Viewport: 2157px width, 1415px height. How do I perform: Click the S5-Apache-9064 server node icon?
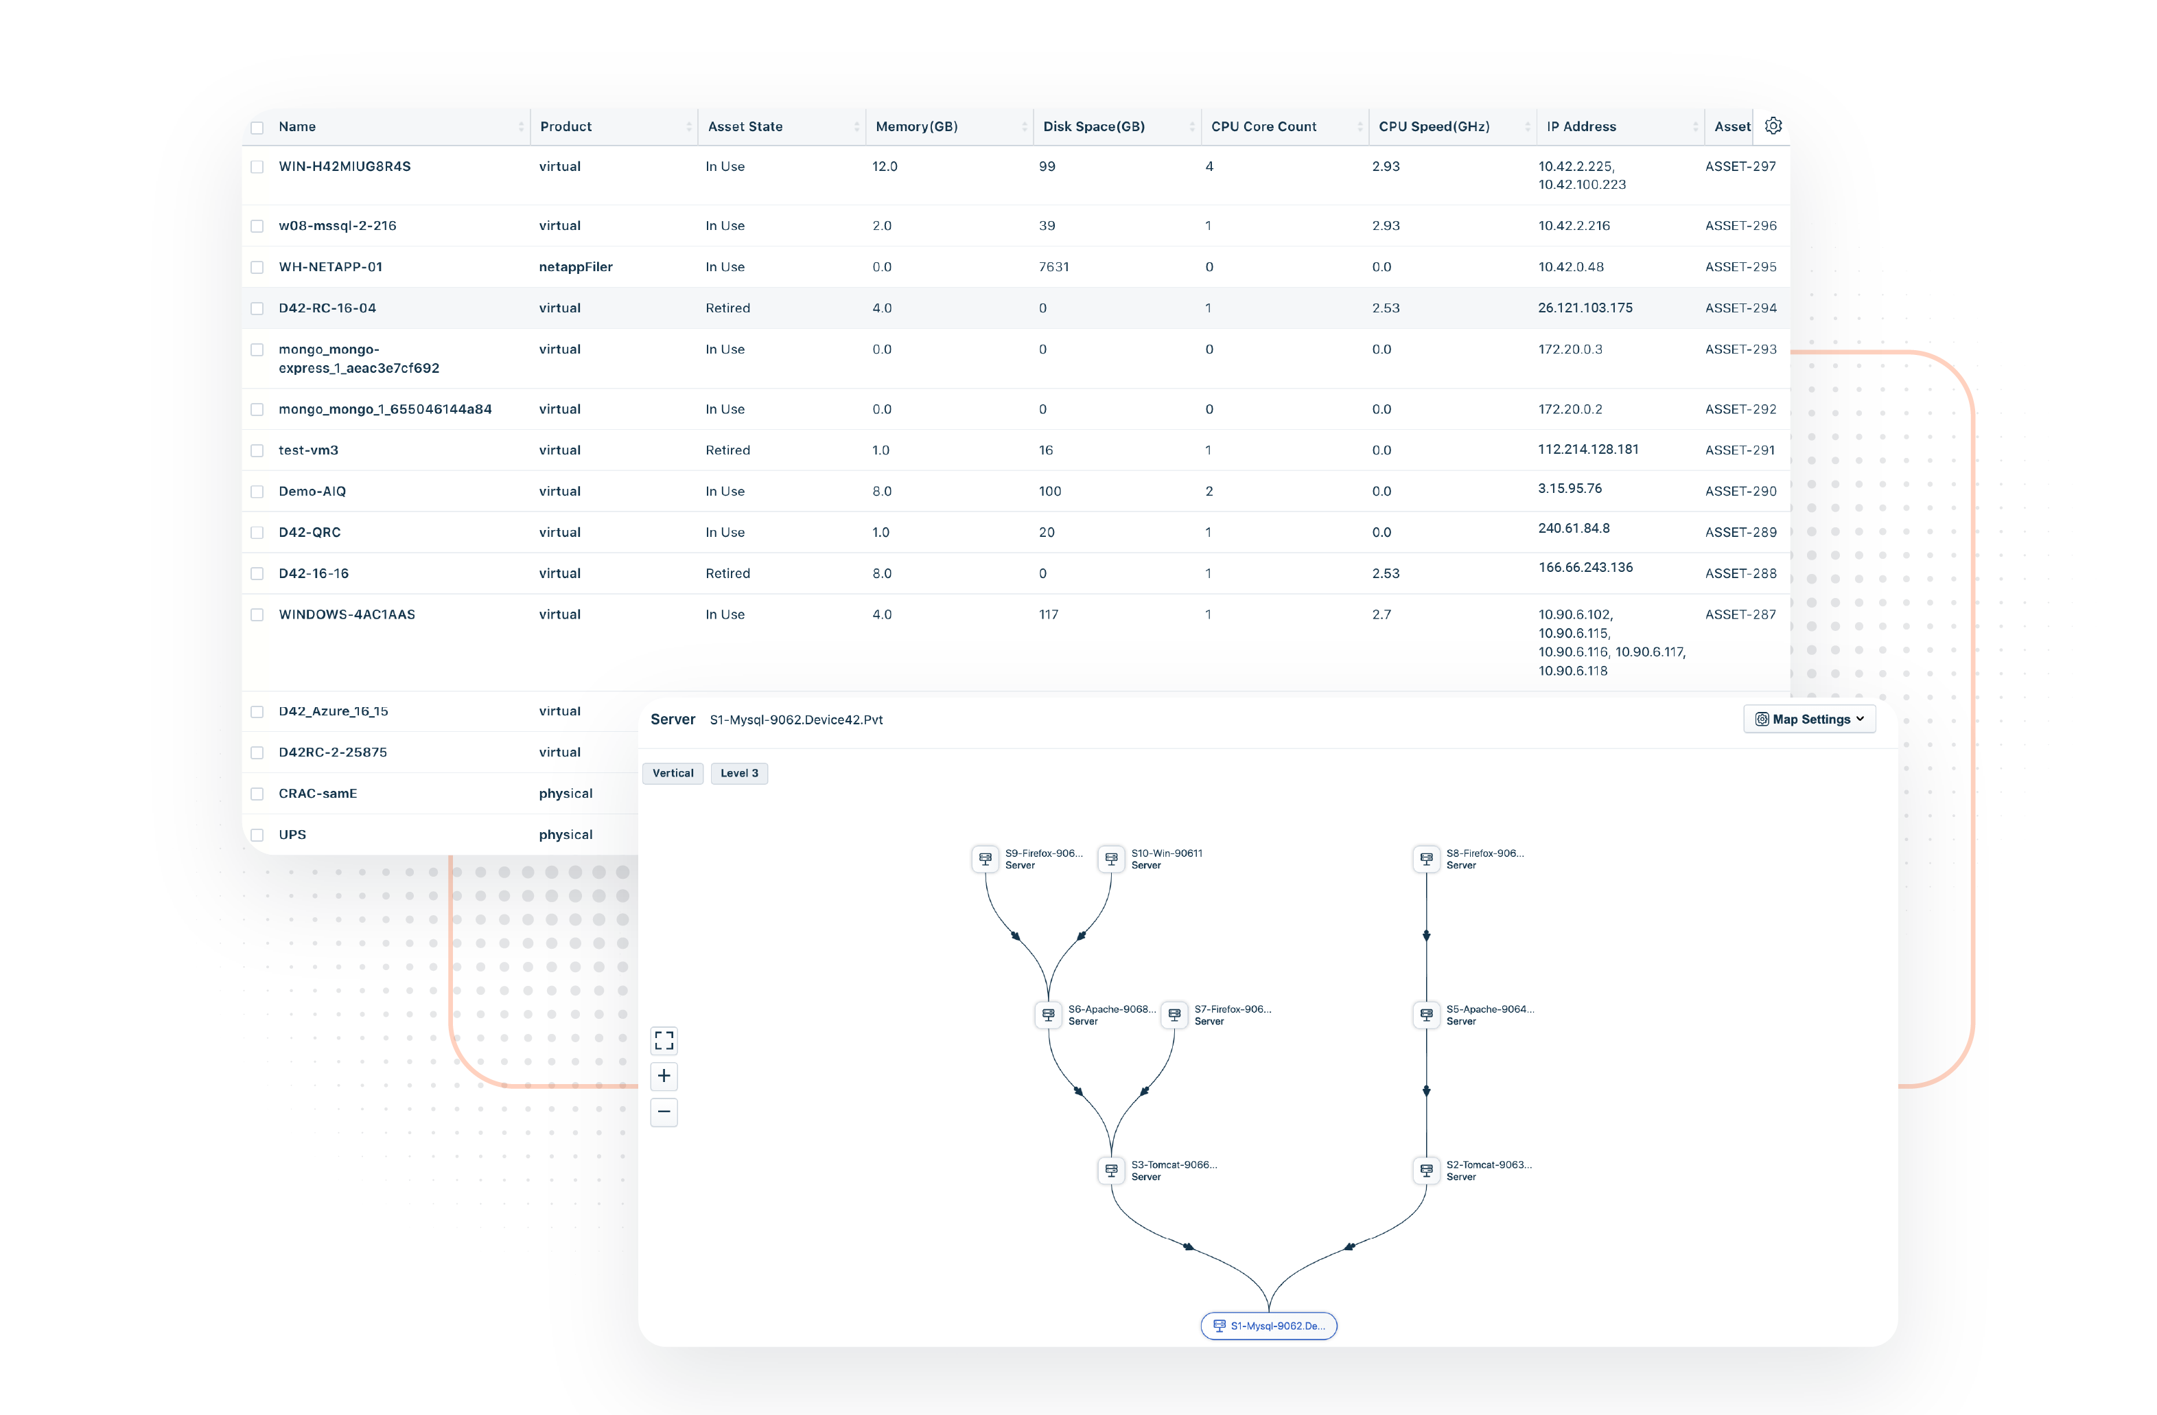[1425, 1014]
